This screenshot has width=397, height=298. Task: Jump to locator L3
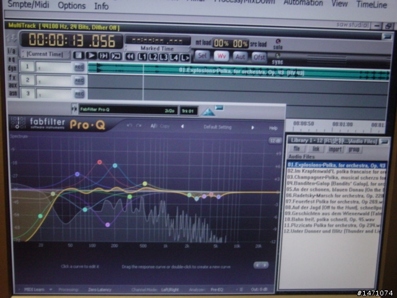click(x=164, y=57)
